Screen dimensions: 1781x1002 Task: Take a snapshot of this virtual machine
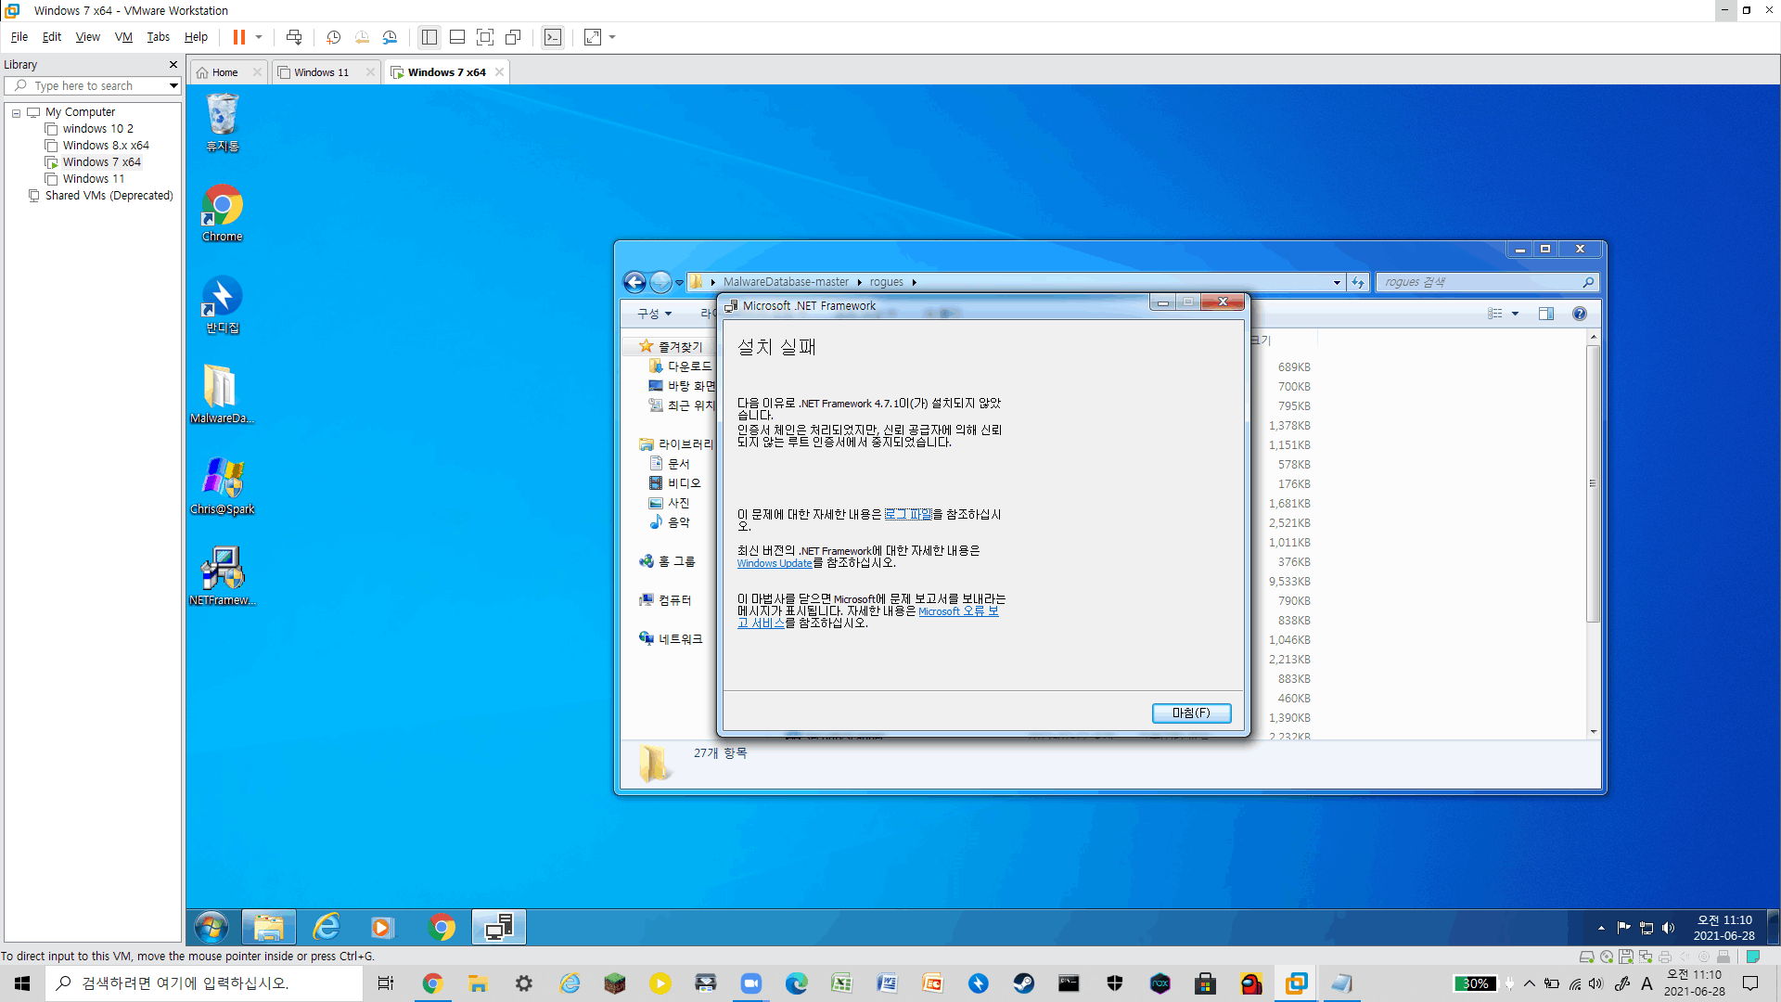point(333,37)
